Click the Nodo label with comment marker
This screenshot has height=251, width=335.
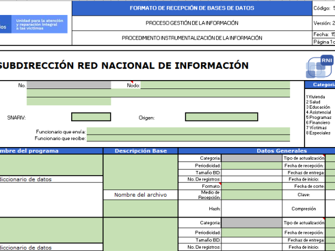[133, 85]
